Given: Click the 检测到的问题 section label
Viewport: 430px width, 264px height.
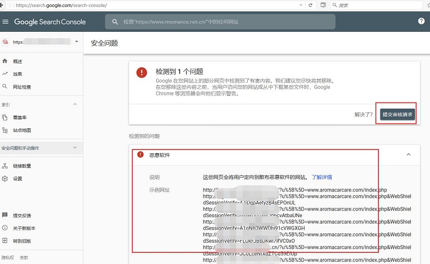Looking at the screenshot, I should (x=144, y=136).
